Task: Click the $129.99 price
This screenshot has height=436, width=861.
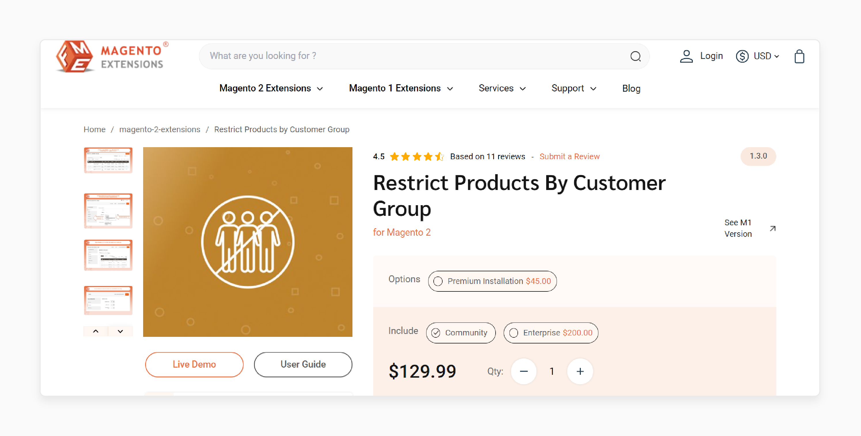Action: pos(422,371)
